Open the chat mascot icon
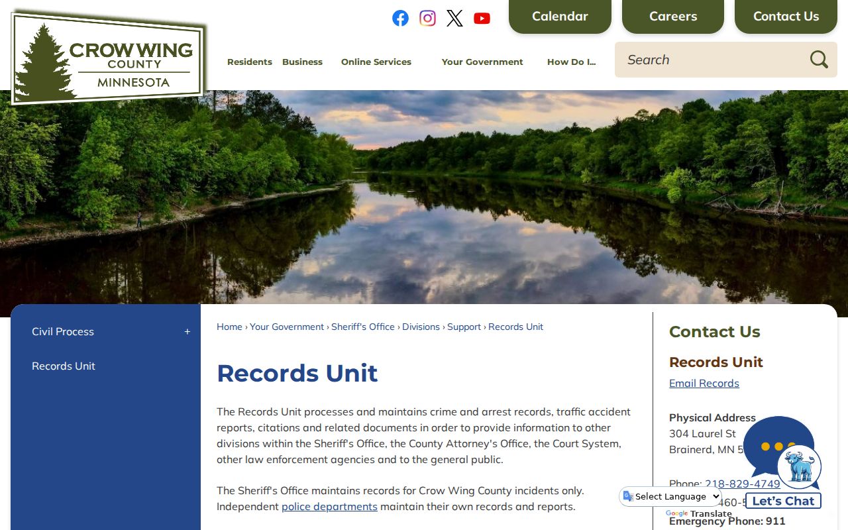848x530 pixels. click(x=800, y=467)
